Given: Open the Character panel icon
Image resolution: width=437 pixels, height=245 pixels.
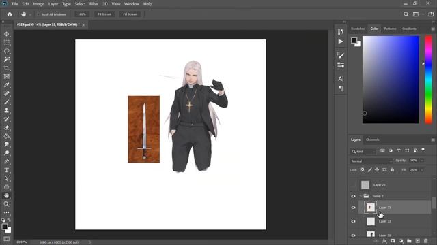Looking at the screenshot, I should coord(341,79).
